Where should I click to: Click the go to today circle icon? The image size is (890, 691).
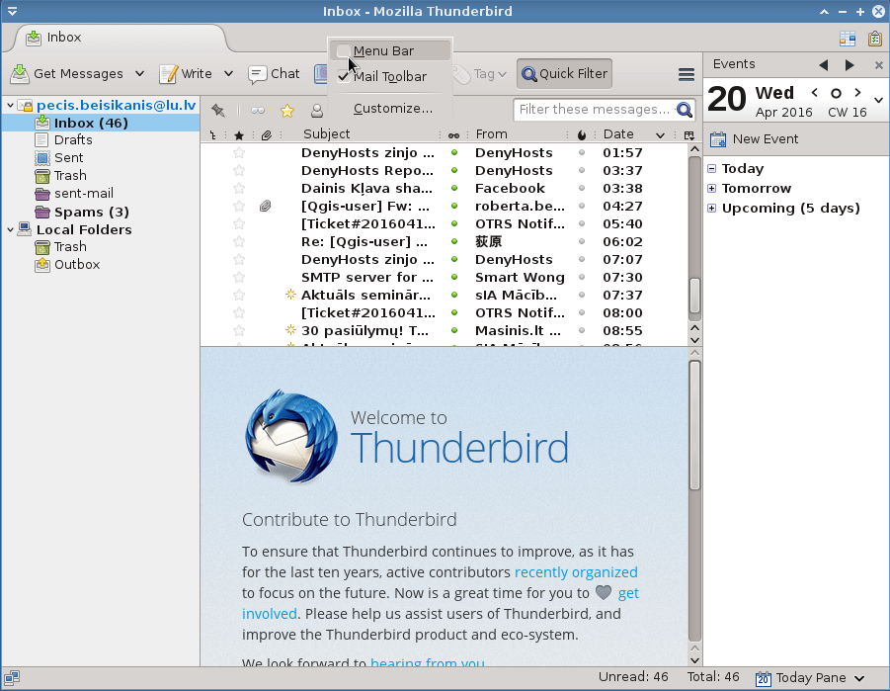[836, 93]
